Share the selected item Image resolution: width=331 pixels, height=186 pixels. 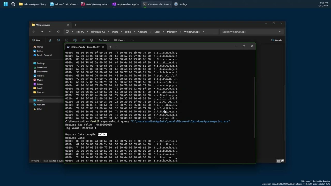point(83,40)
